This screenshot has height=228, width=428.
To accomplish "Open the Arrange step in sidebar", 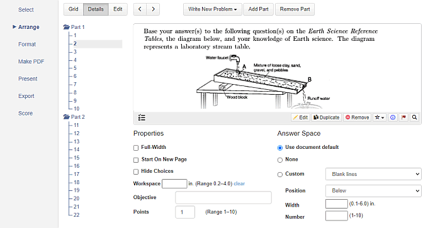I will [x=29, y=27].
